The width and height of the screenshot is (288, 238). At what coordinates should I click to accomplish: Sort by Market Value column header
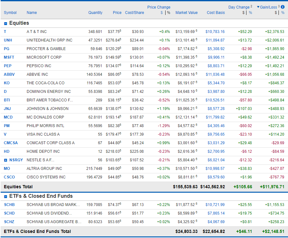pos(187,13)
